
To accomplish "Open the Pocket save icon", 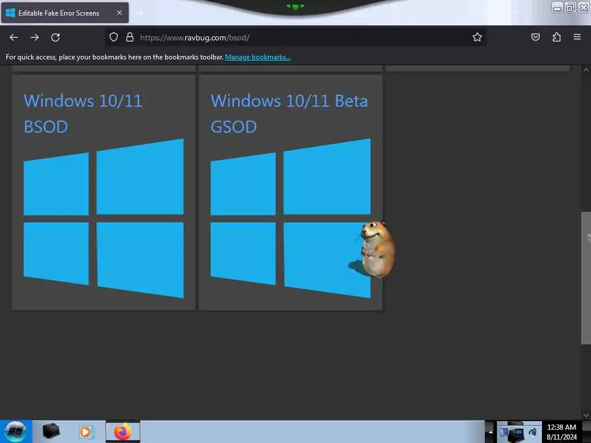I will coord(535,37).
